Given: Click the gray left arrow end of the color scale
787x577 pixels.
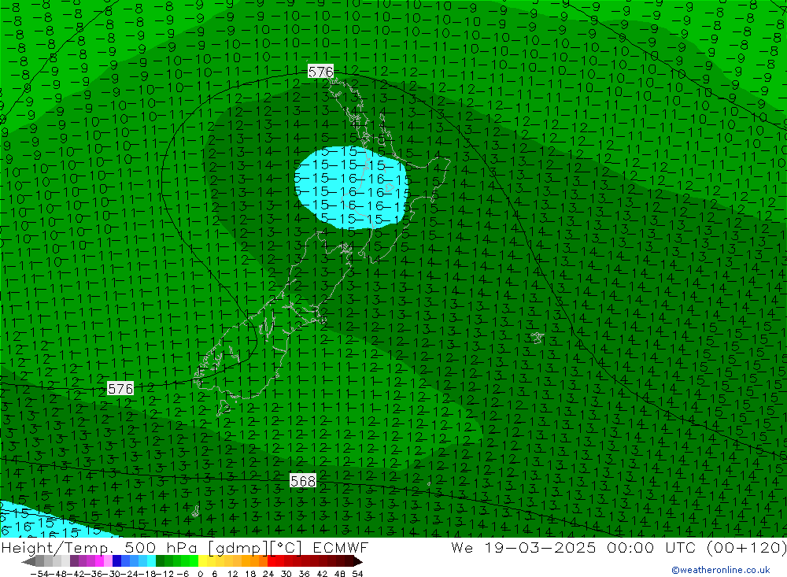Looking at the screenshot, I should coord(28,562).
